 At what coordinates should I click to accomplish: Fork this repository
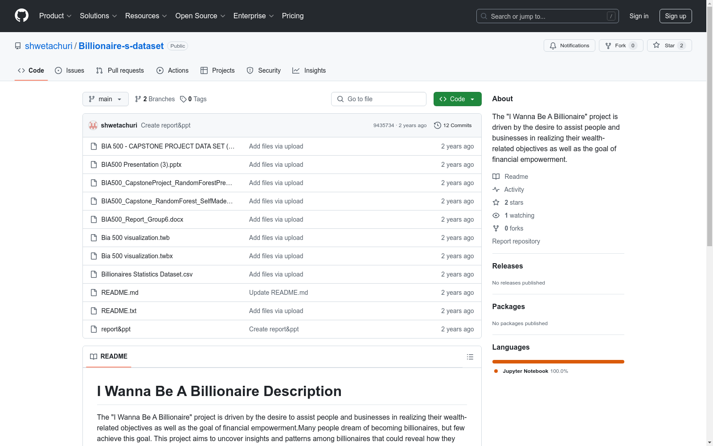tap(621, 45)
